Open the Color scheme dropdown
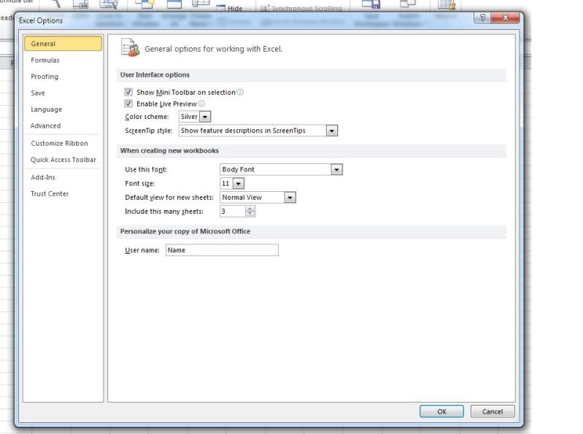This screenshot has height=434, width=583. [205, 117]
